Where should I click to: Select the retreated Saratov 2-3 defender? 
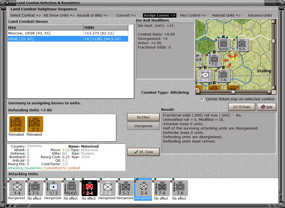(35, 125)
